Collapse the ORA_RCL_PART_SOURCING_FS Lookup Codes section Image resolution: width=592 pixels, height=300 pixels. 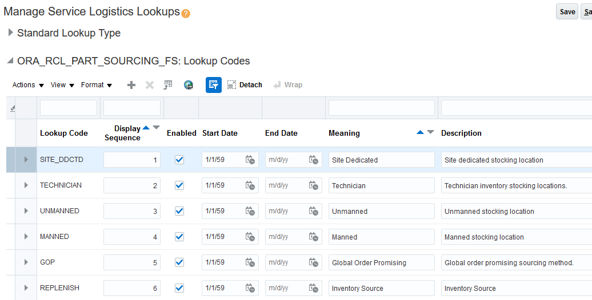point(10,61)
